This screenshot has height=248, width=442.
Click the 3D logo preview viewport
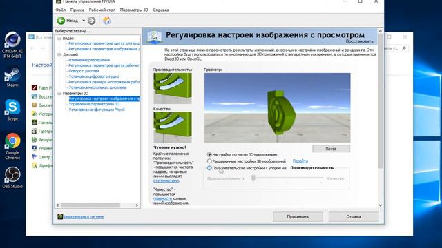coord(278,107)
